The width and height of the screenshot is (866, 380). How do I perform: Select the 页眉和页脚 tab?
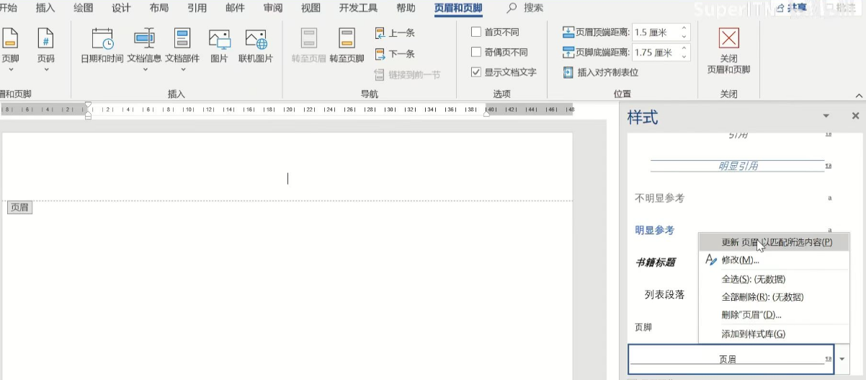[x=458, y=8]
